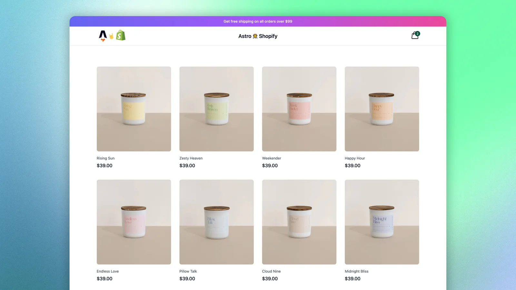Click the Astro logo icon
The image size is (516, 290).
pos(103,36)
